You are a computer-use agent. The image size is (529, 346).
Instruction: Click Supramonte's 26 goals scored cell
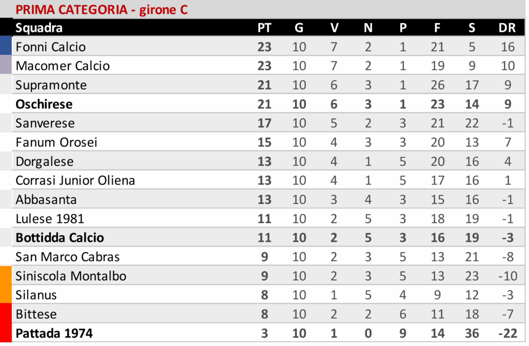pyautogui.click(x=437, y=85)
